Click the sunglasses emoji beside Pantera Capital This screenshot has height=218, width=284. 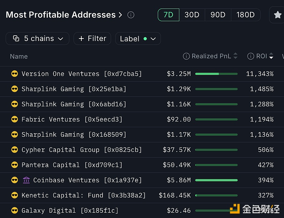[15, 165]
